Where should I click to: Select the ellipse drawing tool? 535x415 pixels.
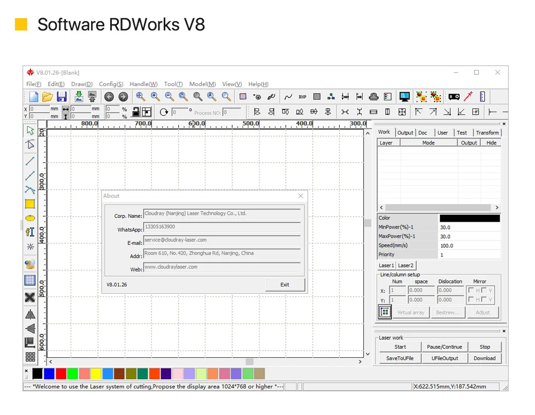(30, 218)
